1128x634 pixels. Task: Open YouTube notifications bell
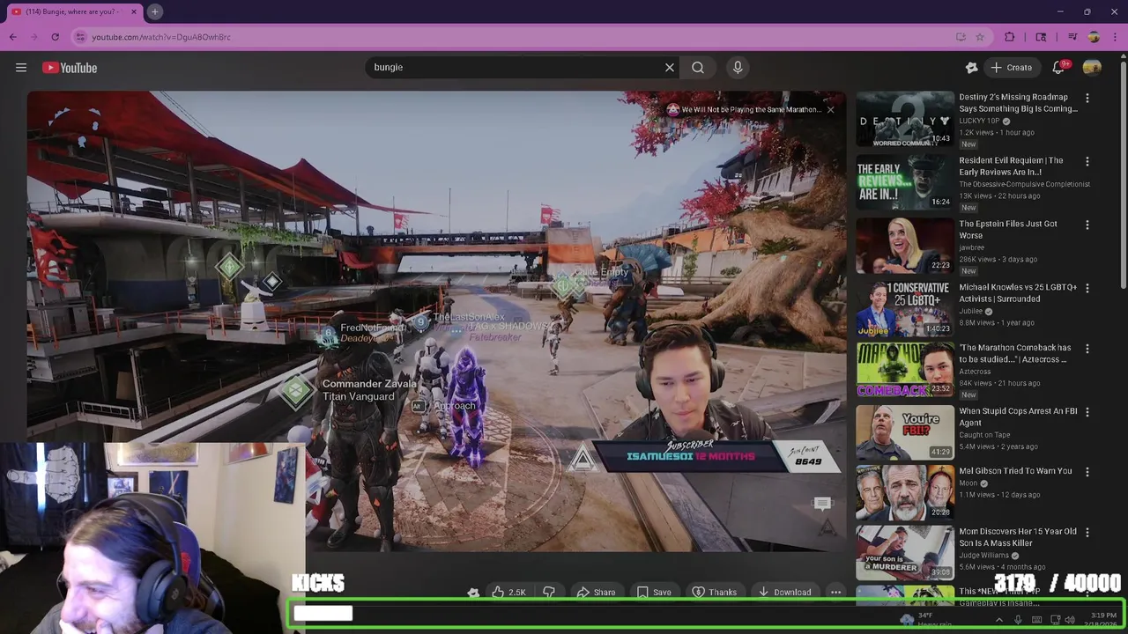click(1058, 68)
